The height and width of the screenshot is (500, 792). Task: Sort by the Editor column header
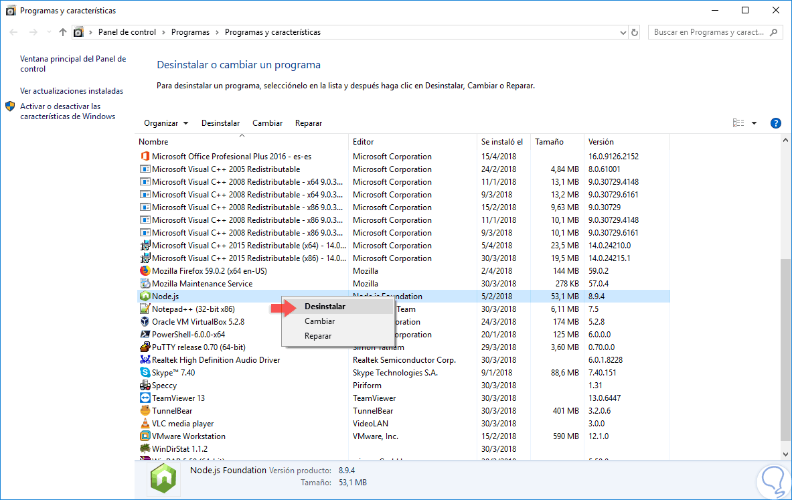pyautogui.click(x=412, y=142)
